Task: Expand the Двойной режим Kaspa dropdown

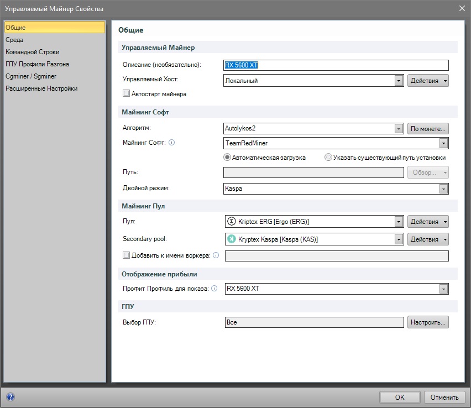Action: pos(443,189)
